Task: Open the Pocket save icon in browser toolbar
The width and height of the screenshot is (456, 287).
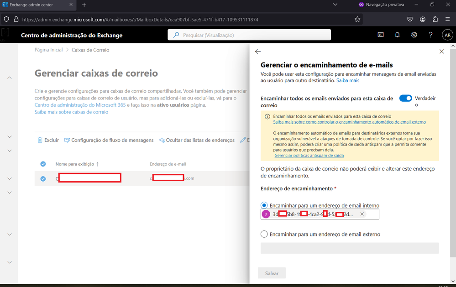Action: tap(410, 19)
